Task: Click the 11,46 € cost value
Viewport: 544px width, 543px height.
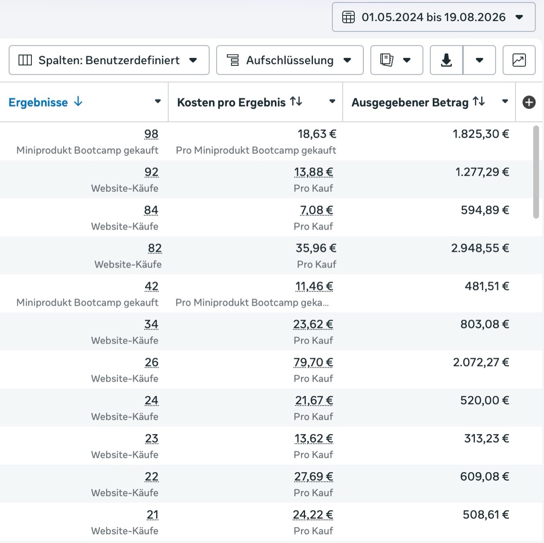Action: point(314,287)
